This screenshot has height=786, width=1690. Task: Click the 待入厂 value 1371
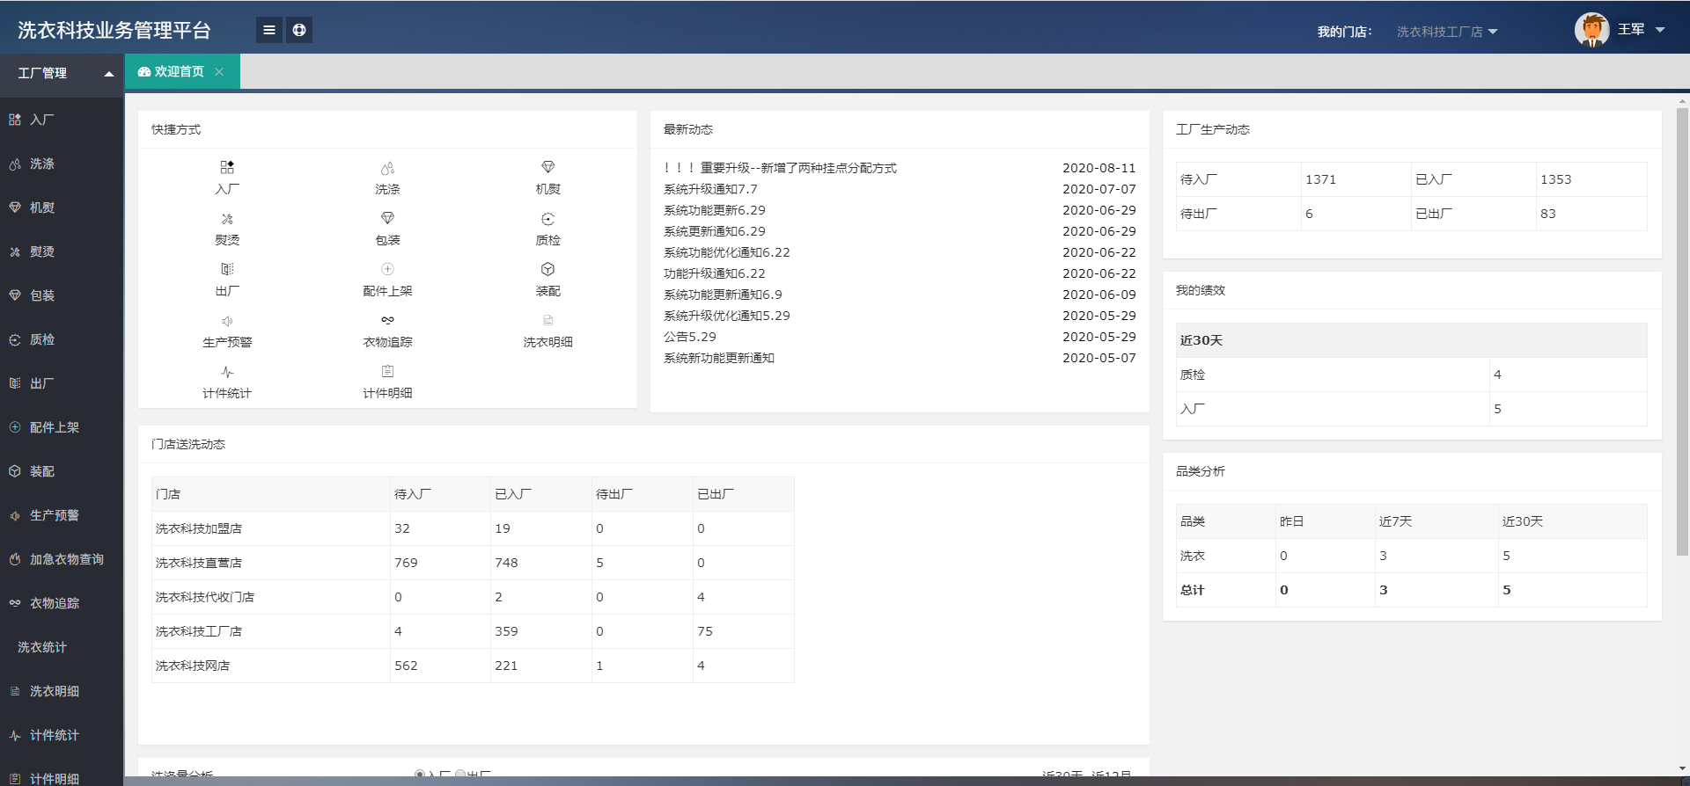click(1320, 179)
